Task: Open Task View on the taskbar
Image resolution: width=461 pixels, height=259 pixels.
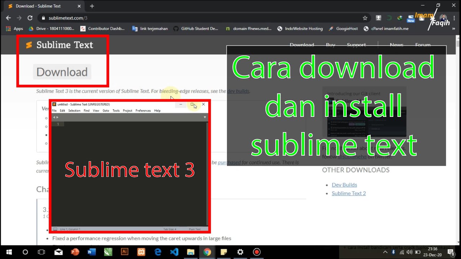Action: click(x=41, y=252)
